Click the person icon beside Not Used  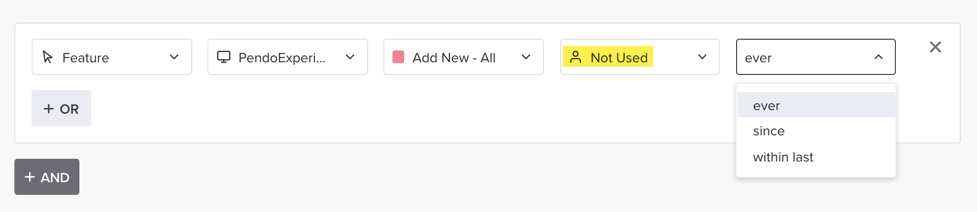[576, 57]
